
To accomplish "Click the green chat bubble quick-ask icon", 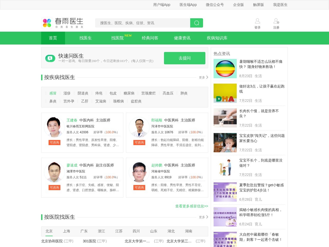I will (50, 58).
